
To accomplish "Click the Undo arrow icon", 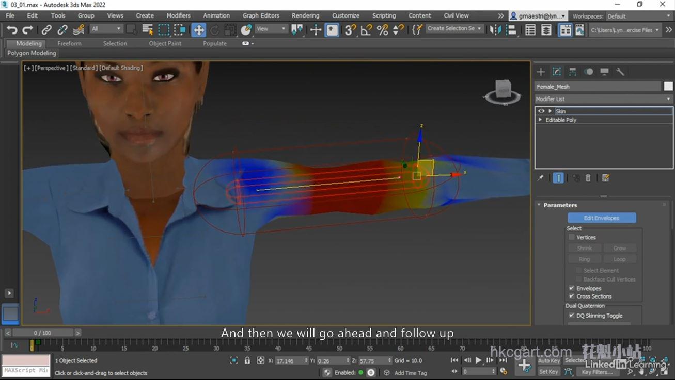I will (x=12, y=30).
